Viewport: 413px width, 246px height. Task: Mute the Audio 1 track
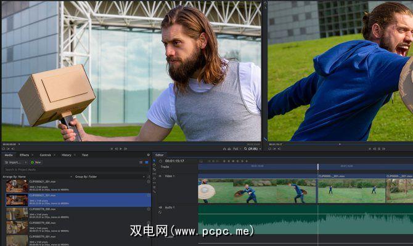[160, 207]
